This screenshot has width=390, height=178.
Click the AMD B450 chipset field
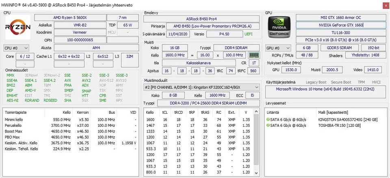point(212,26)
